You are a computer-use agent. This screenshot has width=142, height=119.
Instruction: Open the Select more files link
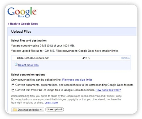[x=28, y=65]
